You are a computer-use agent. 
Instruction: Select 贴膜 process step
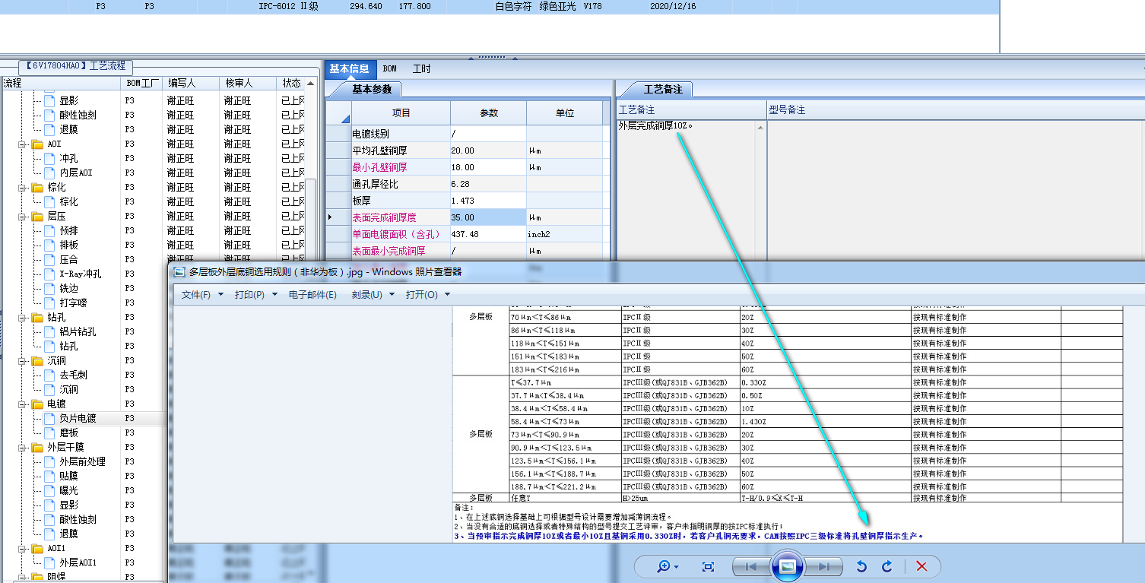69,476
